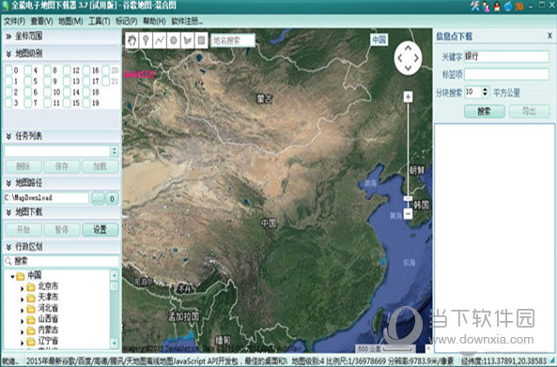Collapse the 地图下载 section

(x=8, y=213)
